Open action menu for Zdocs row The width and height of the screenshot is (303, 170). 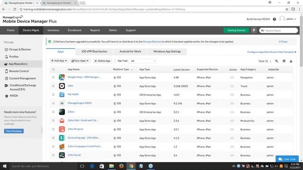[x=232, y=112]
